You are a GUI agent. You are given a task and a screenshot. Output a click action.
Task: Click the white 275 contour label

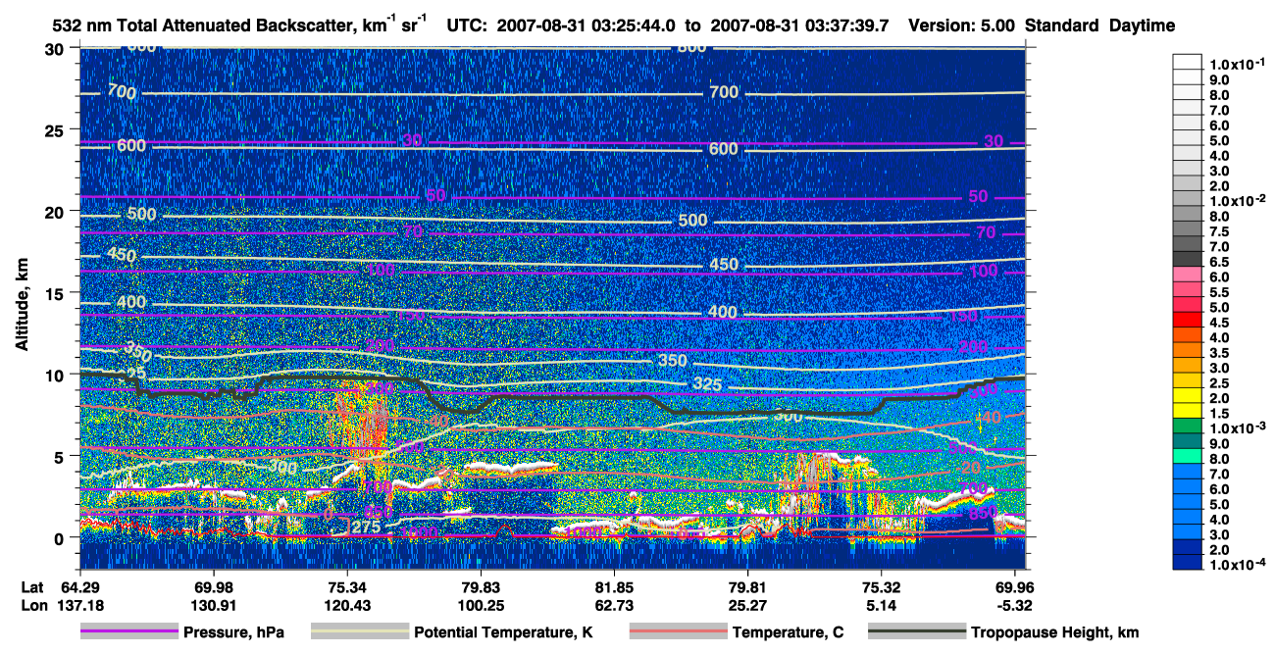click(x=366, y=527)
